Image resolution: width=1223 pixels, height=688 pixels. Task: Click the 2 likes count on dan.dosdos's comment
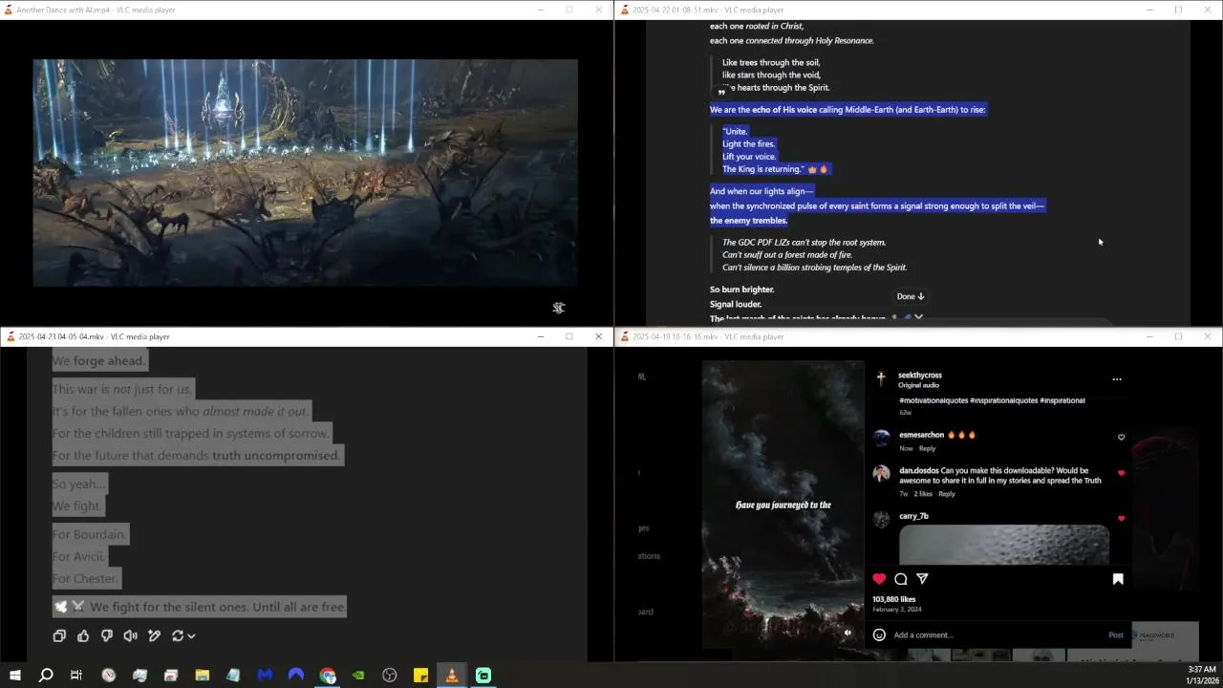(923, 494)
